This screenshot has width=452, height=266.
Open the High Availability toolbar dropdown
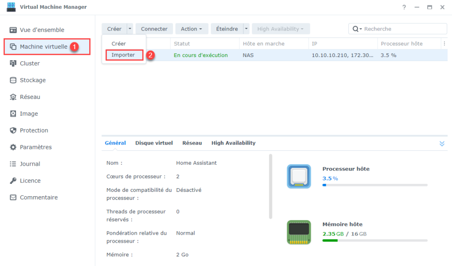pos(280,29)
